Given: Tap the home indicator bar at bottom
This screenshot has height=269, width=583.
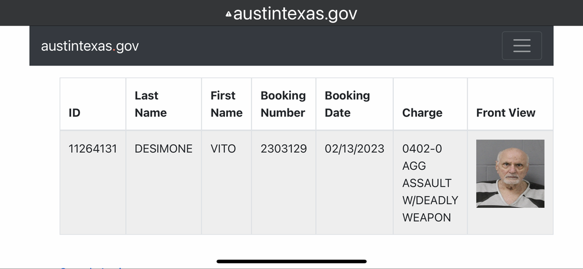Looking at the screenshot, I should tap(291, 261).
